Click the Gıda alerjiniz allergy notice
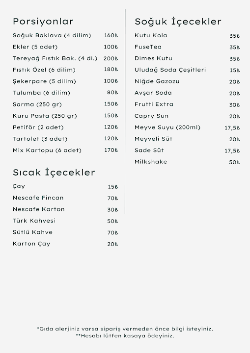Viewport: 250px width, 353px height. 125,329
